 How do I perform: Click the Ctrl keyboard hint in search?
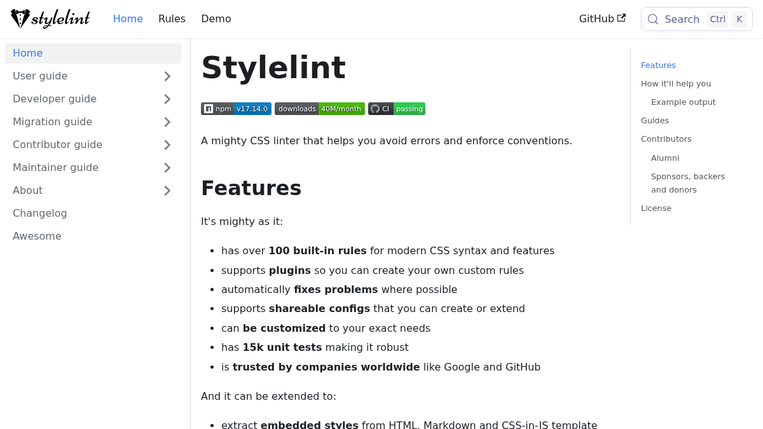718,19
